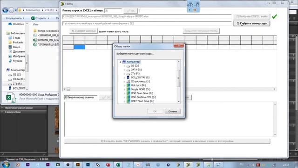Select Мой гугл (M:) drive in tree
The height and width of the screenshot is (168, 298).
tap(138, 85)
